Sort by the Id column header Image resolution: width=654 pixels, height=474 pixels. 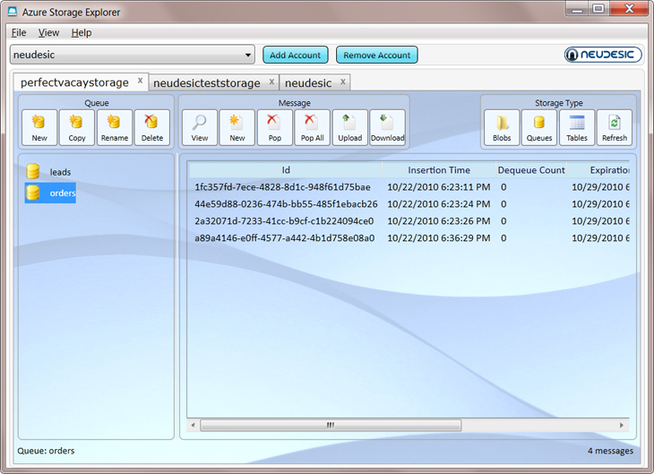point(286,170)
